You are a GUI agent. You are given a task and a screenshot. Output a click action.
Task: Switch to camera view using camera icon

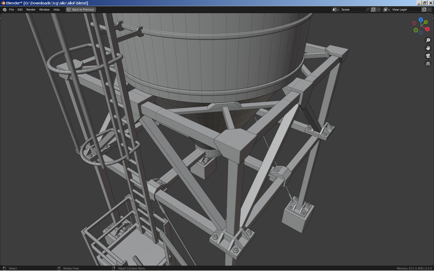pyautogui.click(x=428, y=56)
